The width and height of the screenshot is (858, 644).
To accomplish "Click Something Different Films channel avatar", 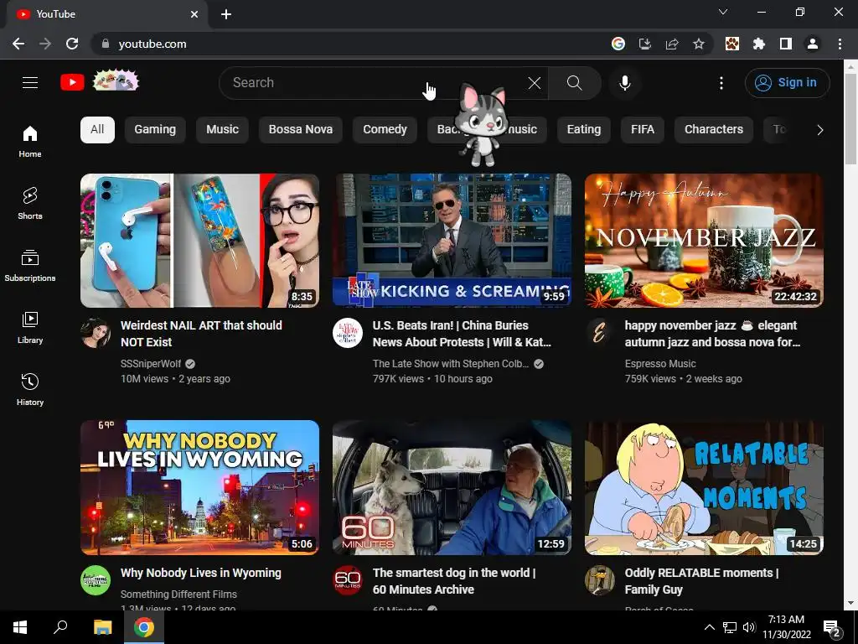I will 96,580.
